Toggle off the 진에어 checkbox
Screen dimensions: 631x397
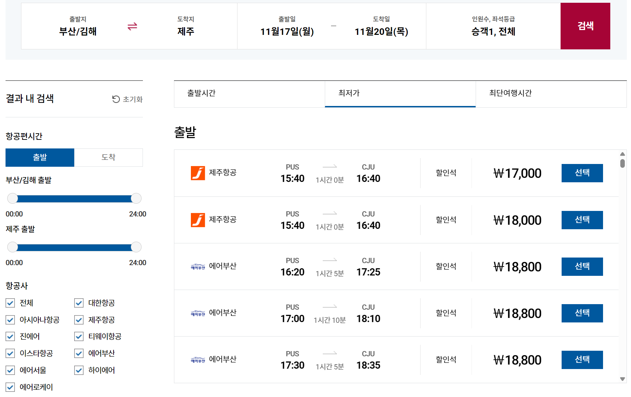[10, 336]
